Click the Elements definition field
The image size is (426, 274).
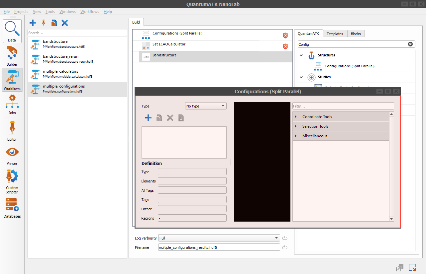coord(192,181)
